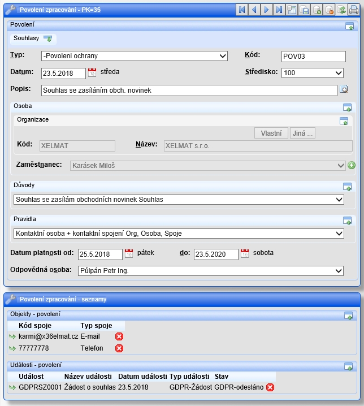
Task: Open the Pravidla rules dropdown
Action: 179,234
